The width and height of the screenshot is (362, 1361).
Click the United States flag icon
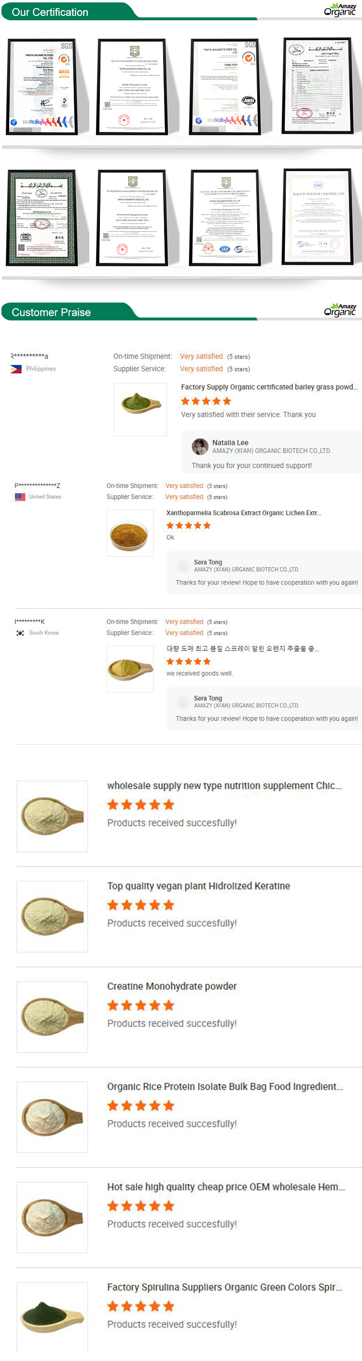coord(20,497)
